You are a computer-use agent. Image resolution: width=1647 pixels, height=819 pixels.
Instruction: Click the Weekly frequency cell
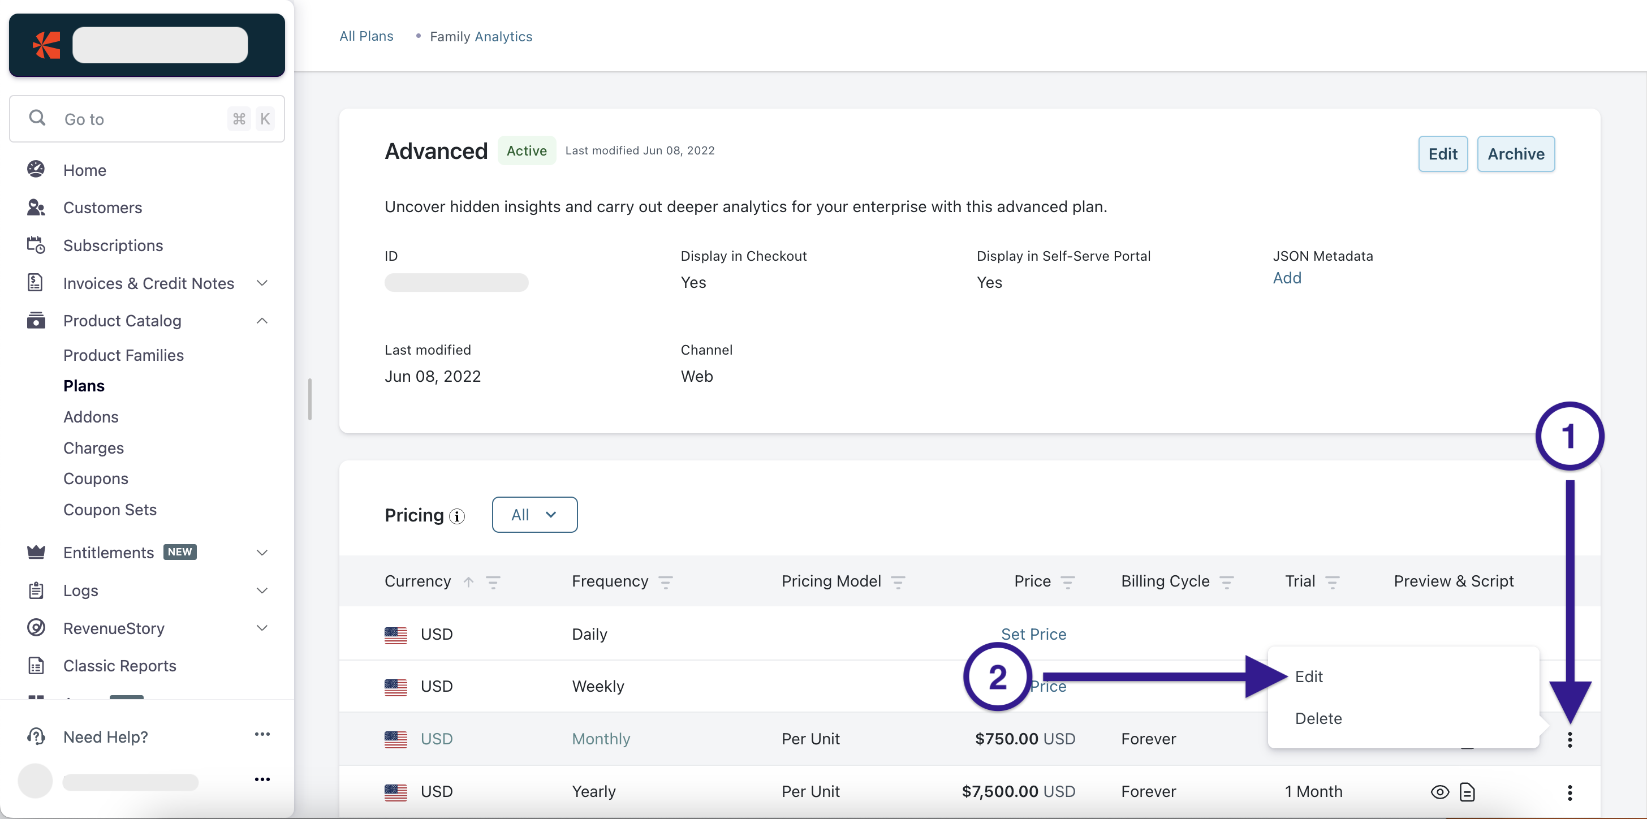click(598, 686)
